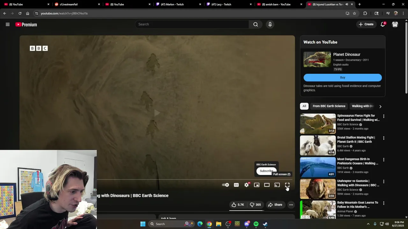Go to browser home page
This screenshot has height=229, width=408.
coord(27,13)
